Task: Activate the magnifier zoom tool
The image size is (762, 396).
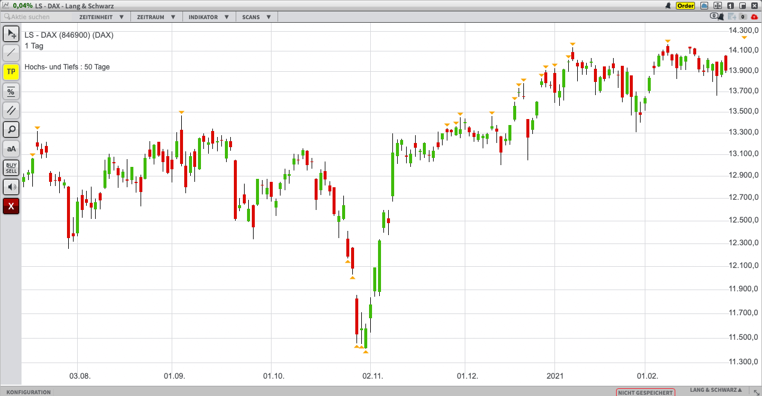Action: [x=11, y=129]
